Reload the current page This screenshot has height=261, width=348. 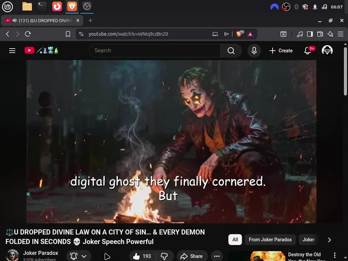pyautogui.click(x=28, y=34)
